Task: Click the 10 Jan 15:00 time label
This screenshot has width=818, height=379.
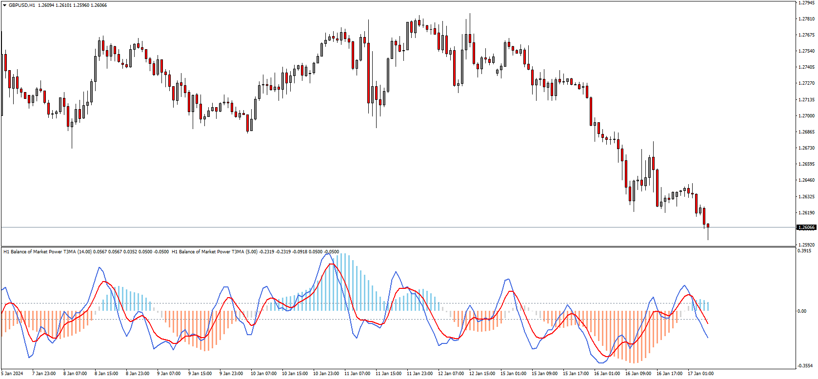Action: tap(295, 374)
